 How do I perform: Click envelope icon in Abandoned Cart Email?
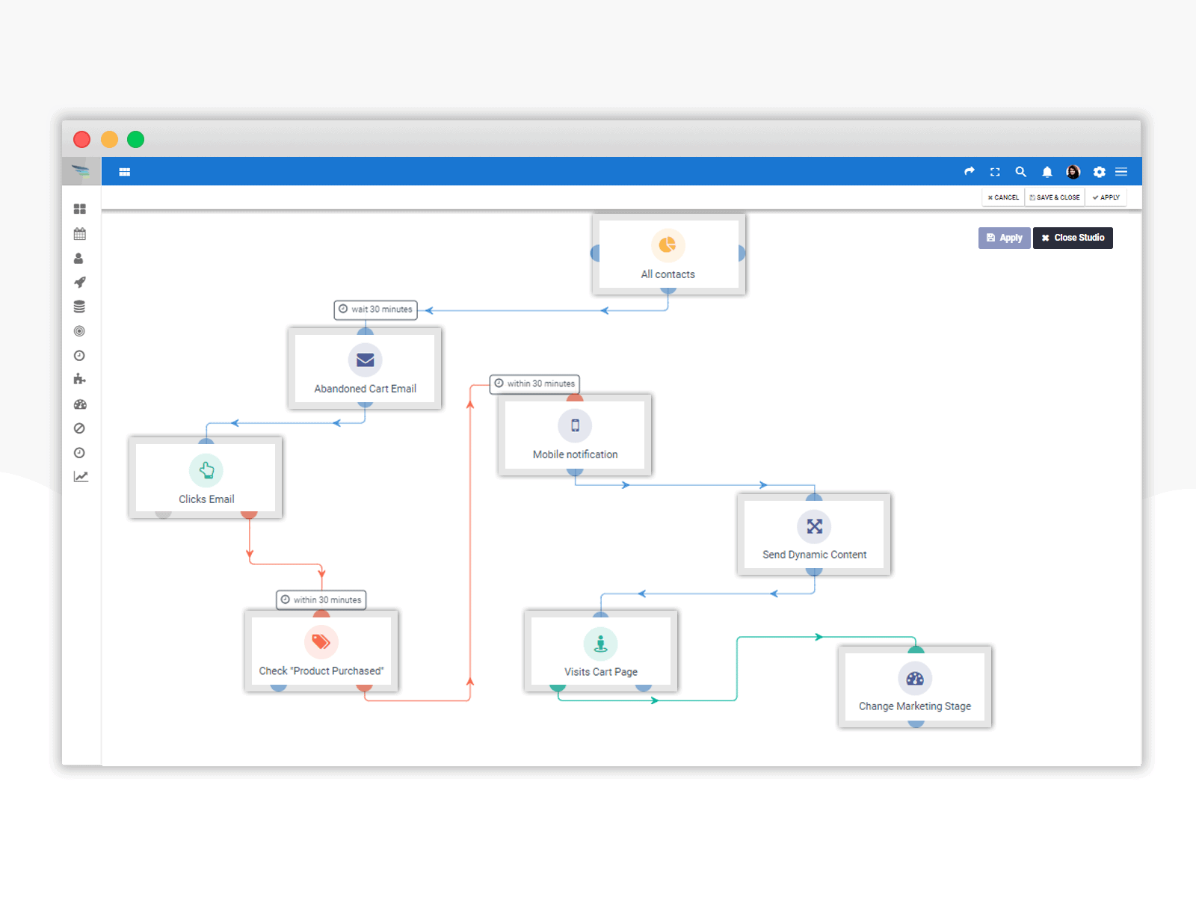365,360
